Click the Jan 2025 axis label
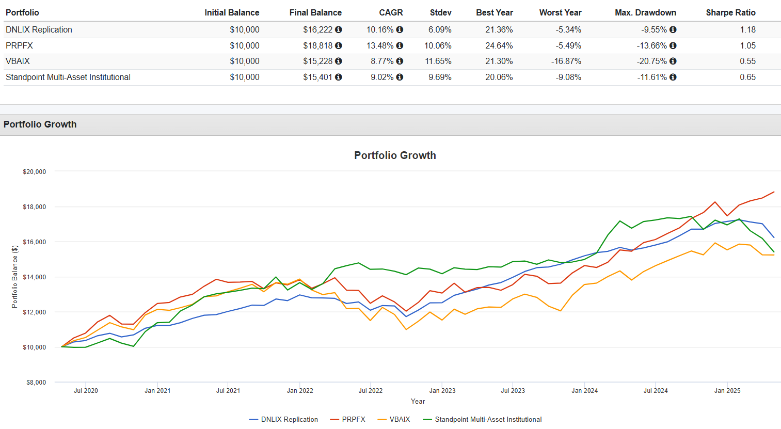781x429 pixels. tap(727, 391)
